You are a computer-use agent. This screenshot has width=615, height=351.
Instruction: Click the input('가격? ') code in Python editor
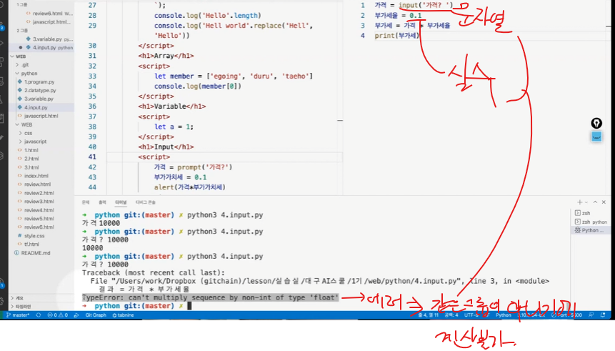pyautogui.click(x=426, y=5)
